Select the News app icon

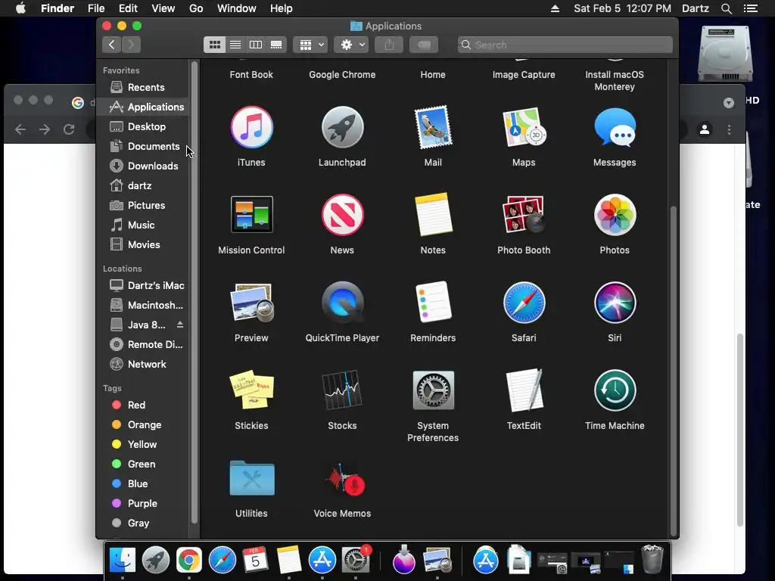click(x=342, y=215)
